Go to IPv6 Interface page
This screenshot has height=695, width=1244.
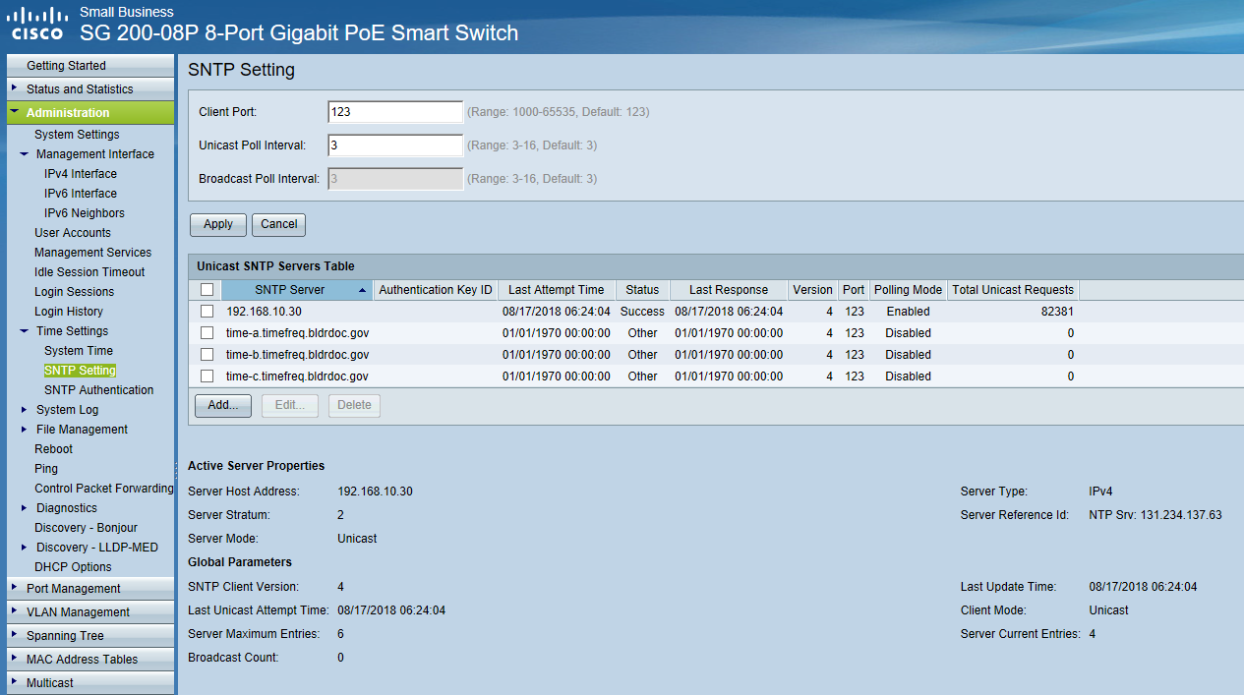point(81,194)
